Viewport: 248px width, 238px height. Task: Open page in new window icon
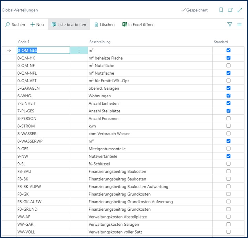[230, 10]
